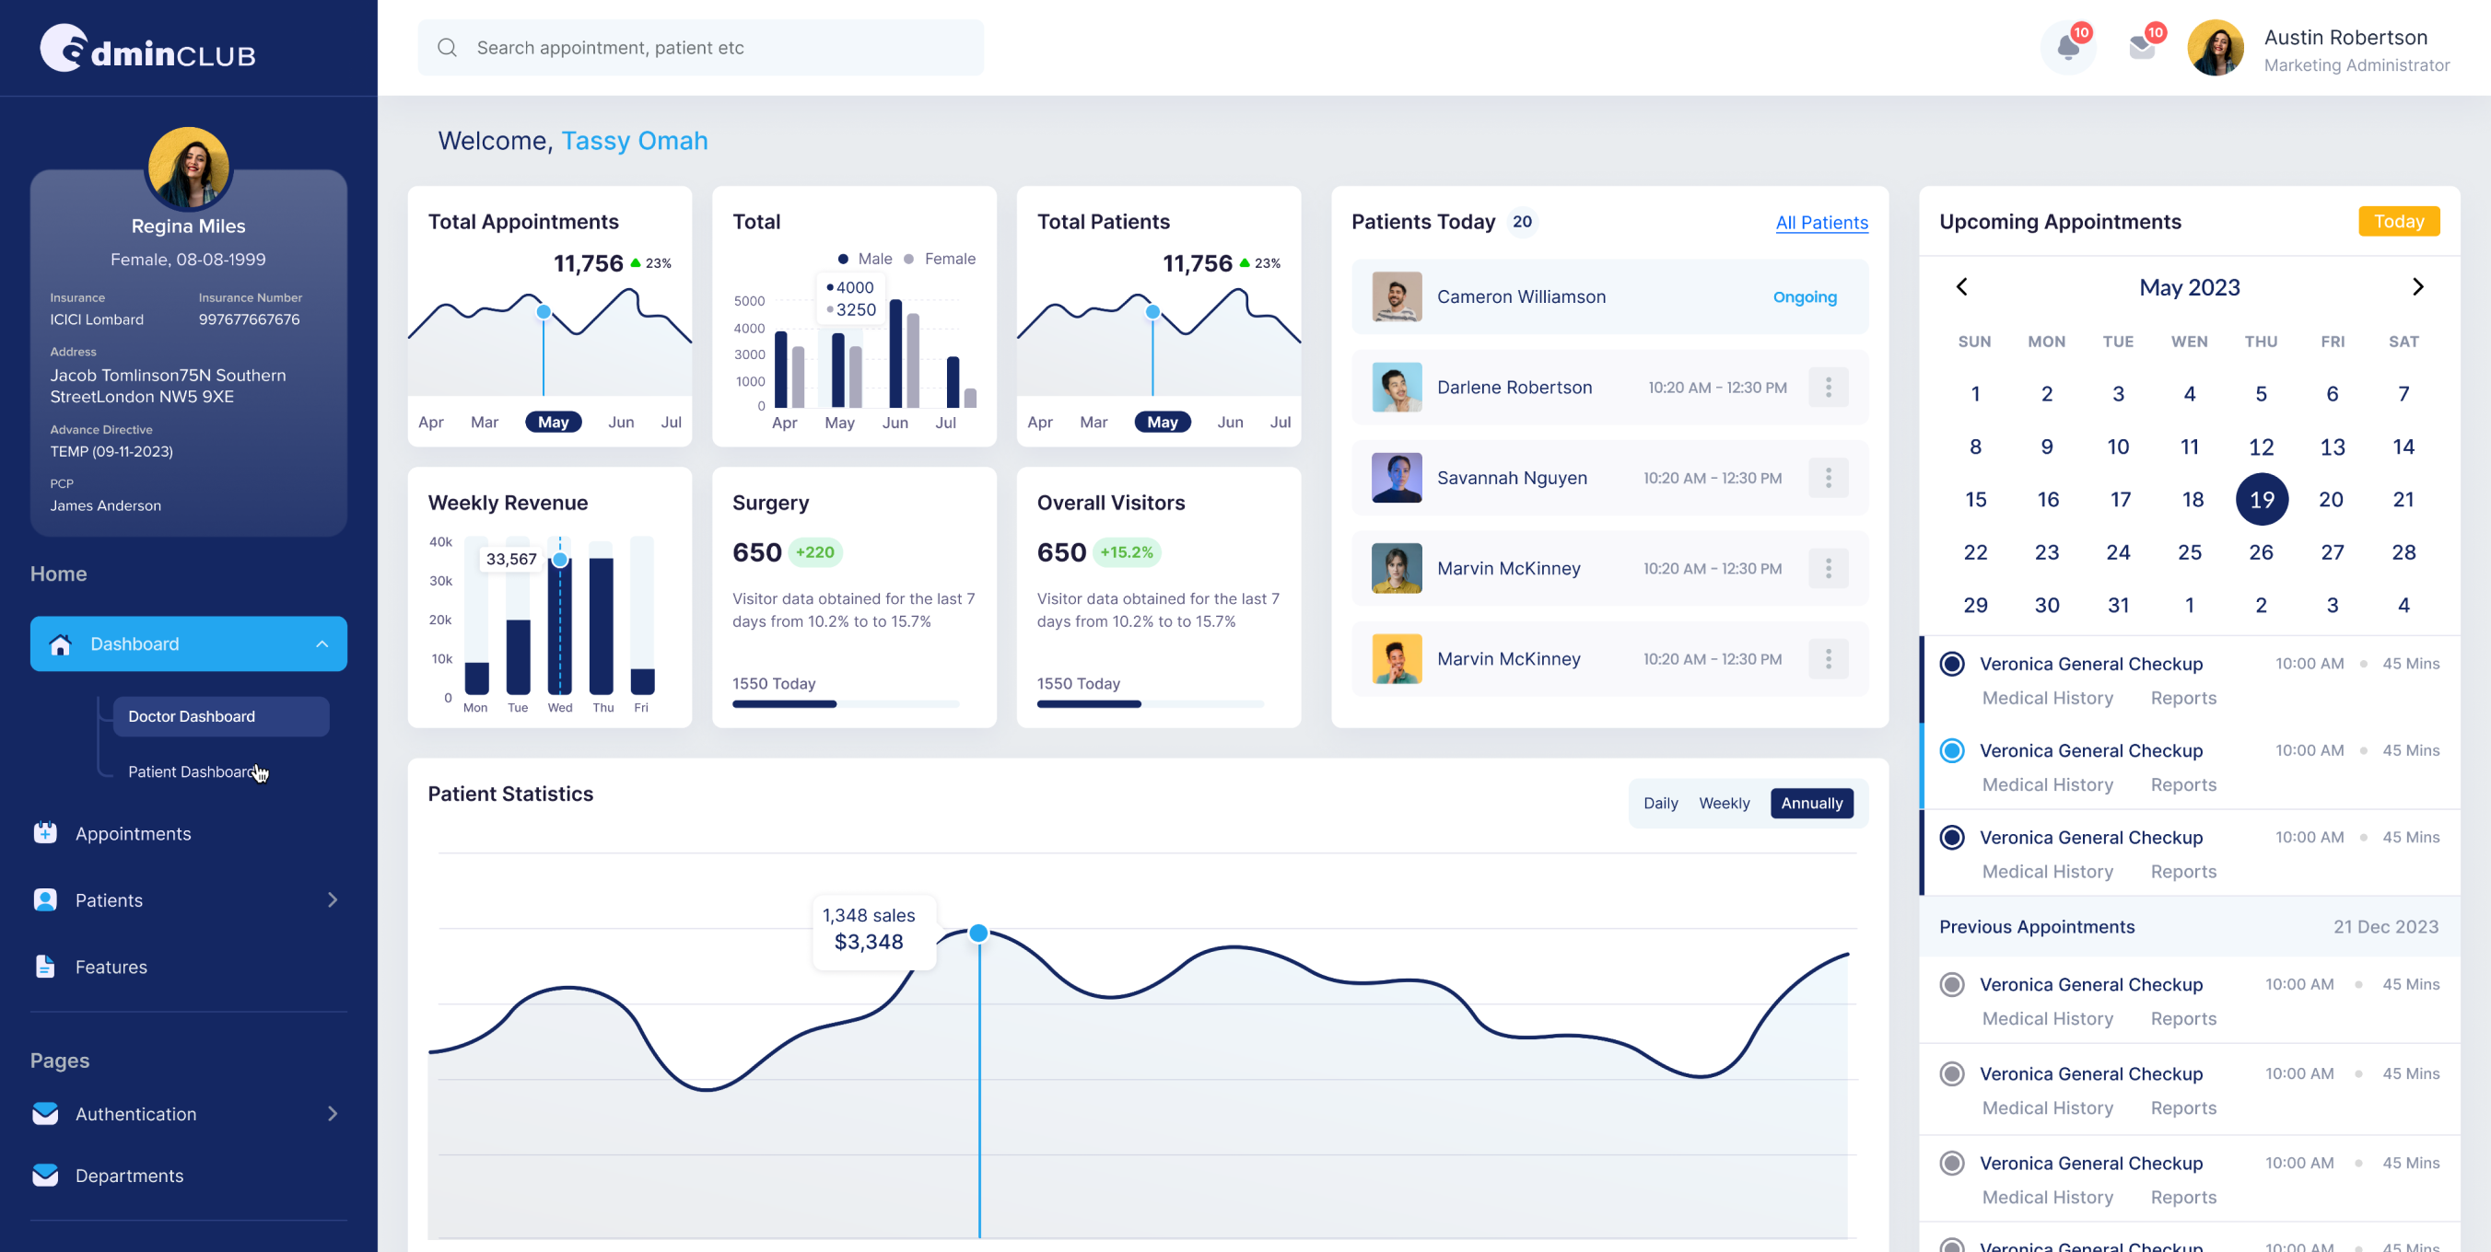Click the Weekly Revenue Wed marker
Image resolution: width=2491 pixels, height=1252 pixels.
click(x=560, y=560)
